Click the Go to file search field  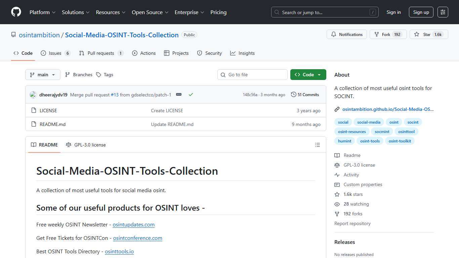(x=252, y=75)
